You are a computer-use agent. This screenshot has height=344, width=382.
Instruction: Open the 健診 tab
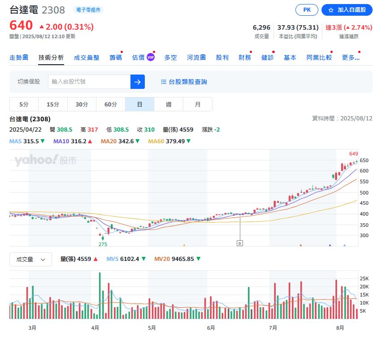[x=268, y=57]
